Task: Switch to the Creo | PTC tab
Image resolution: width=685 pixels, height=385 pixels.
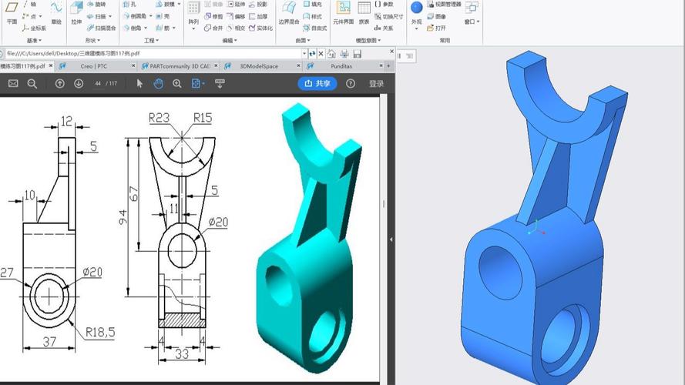Action: 96,66
